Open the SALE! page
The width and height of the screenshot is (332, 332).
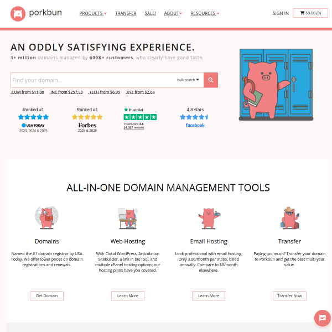pyautogui.click(x=150, y=13)
